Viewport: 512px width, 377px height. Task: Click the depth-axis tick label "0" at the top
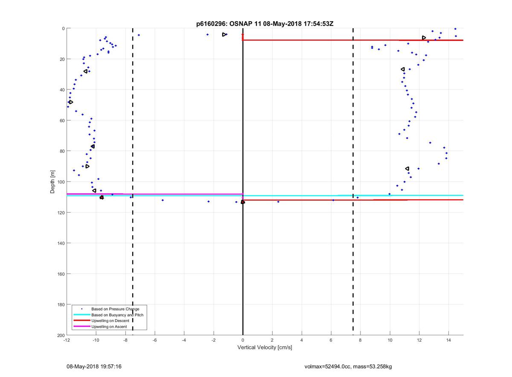[x=63, y=29]
